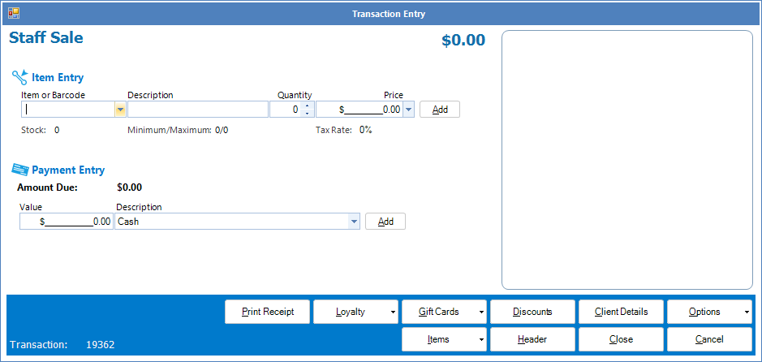Click the application icon in title bar
The width and height of the screenshot is (762, 362).
click(14, 13)
